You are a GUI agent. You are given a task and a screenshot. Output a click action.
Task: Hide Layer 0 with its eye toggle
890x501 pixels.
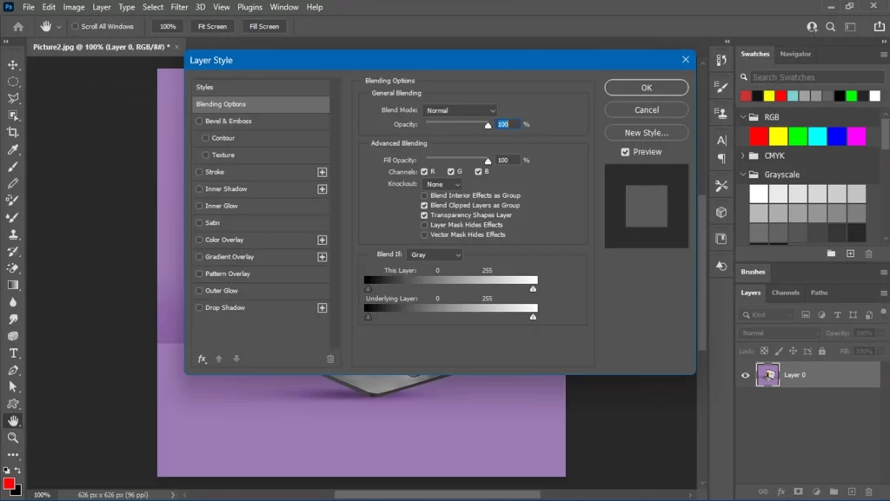click(x=745, y=375)
